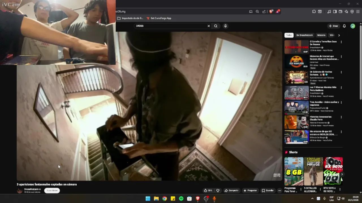
Task: Open the browser hamburger main menu
Action: tap(358, 12)
